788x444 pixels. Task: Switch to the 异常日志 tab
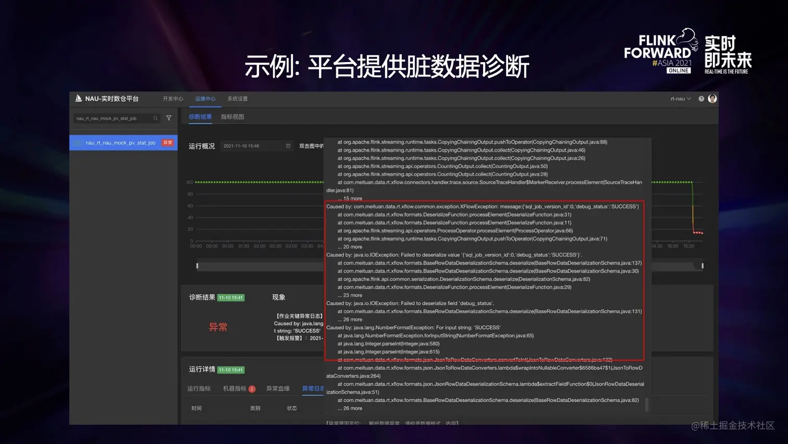pos(313,389)
